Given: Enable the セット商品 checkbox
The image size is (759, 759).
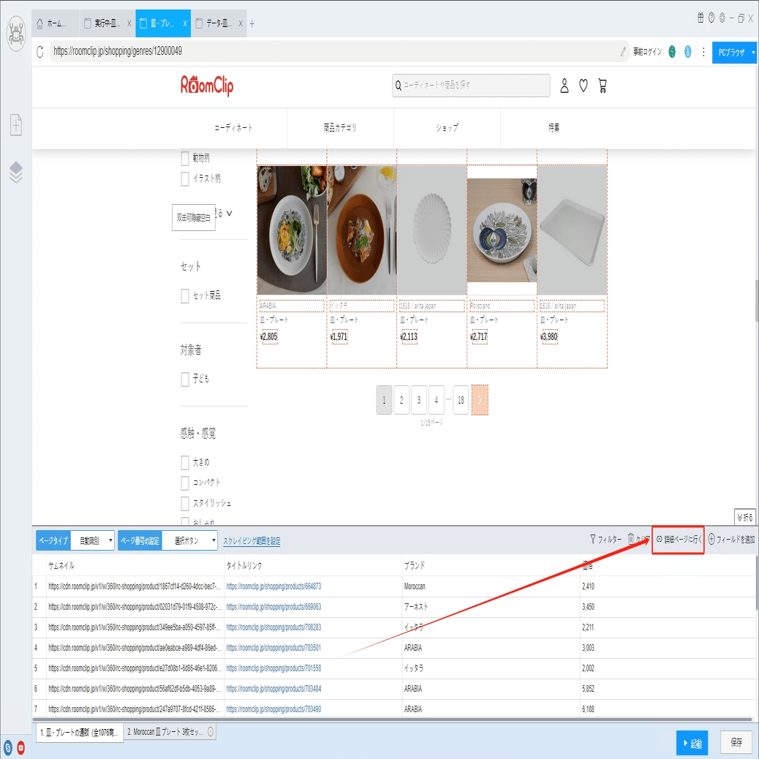Looking at the screenshot, I should point(184,295).
